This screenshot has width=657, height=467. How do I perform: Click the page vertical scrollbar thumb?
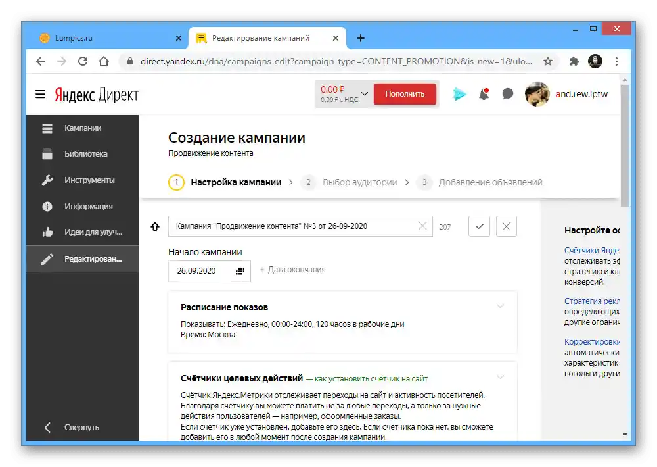click(x=625, y=145)
